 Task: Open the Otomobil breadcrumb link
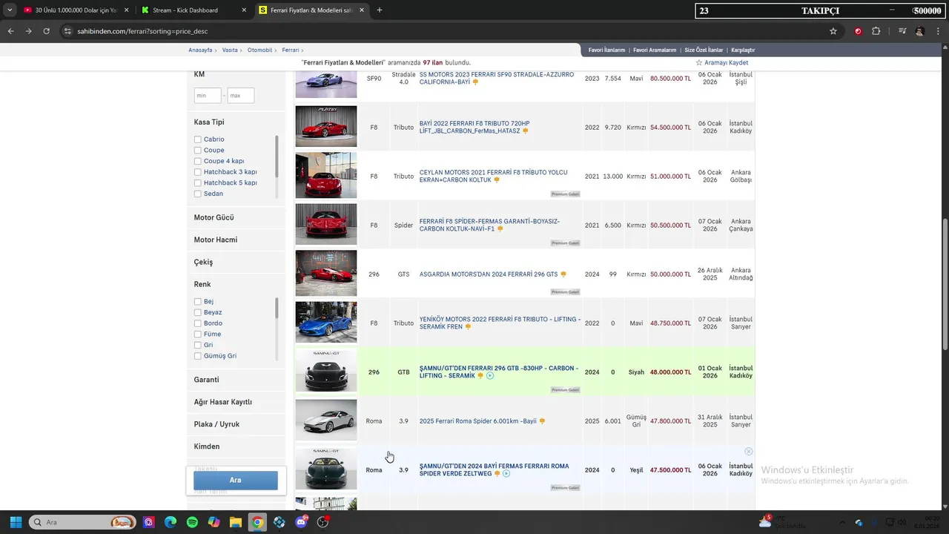(259, 50)
